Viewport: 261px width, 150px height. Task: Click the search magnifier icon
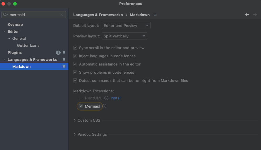(x=5, y=15)
